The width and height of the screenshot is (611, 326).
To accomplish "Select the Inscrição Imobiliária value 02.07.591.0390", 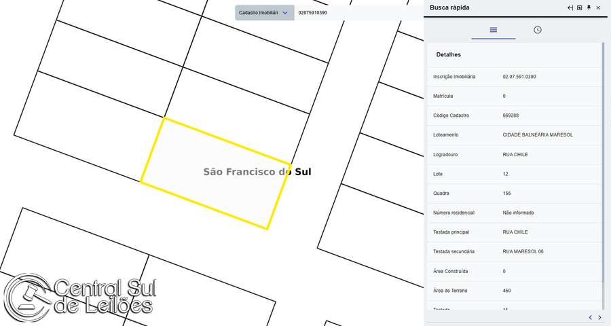I will coord(519,77).
